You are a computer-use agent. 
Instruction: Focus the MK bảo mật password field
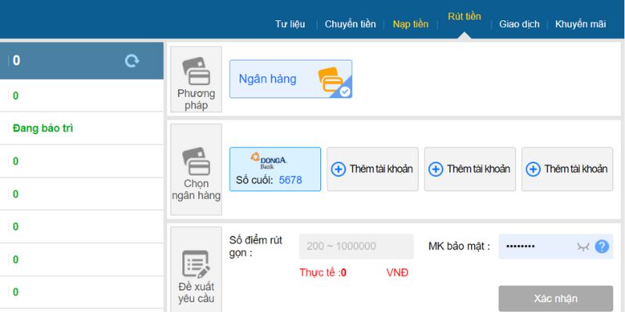[x=537, y=246]
